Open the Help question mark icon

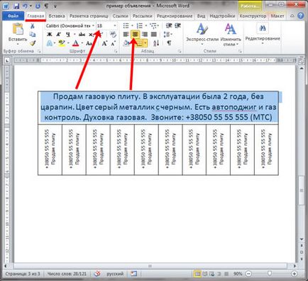(x=300, y=16)
